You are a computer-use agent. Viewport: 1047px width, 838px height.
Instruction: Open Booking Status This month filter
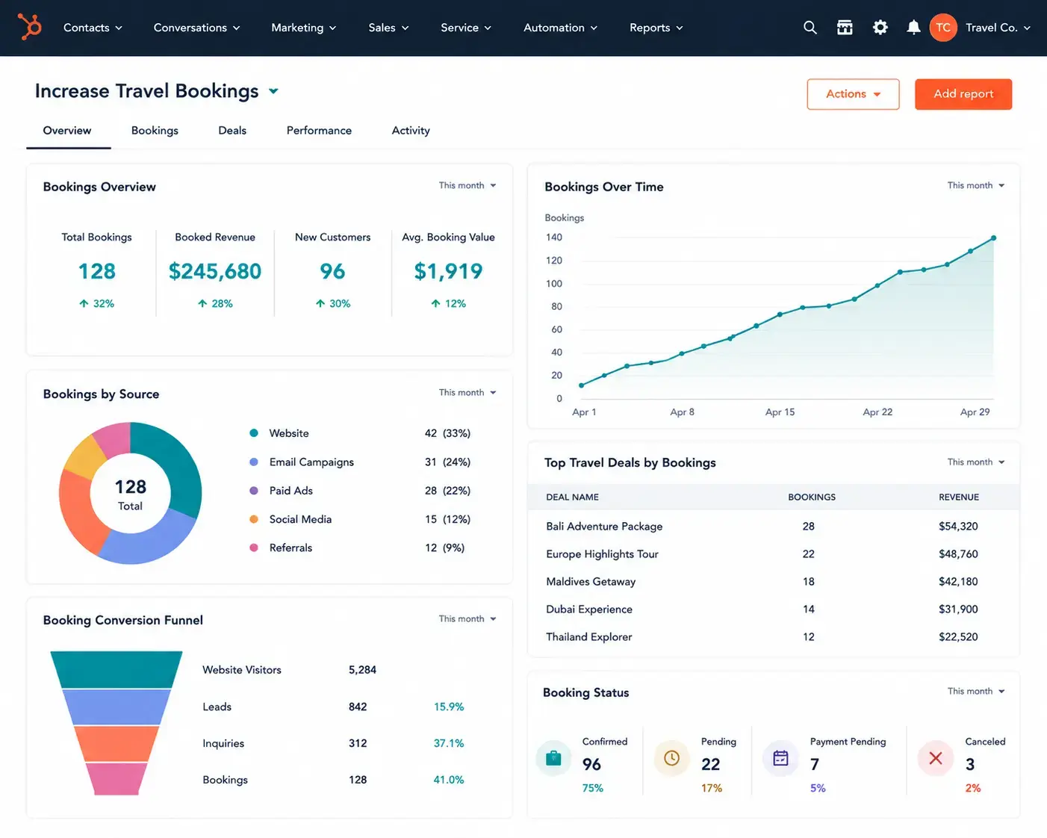976,691
